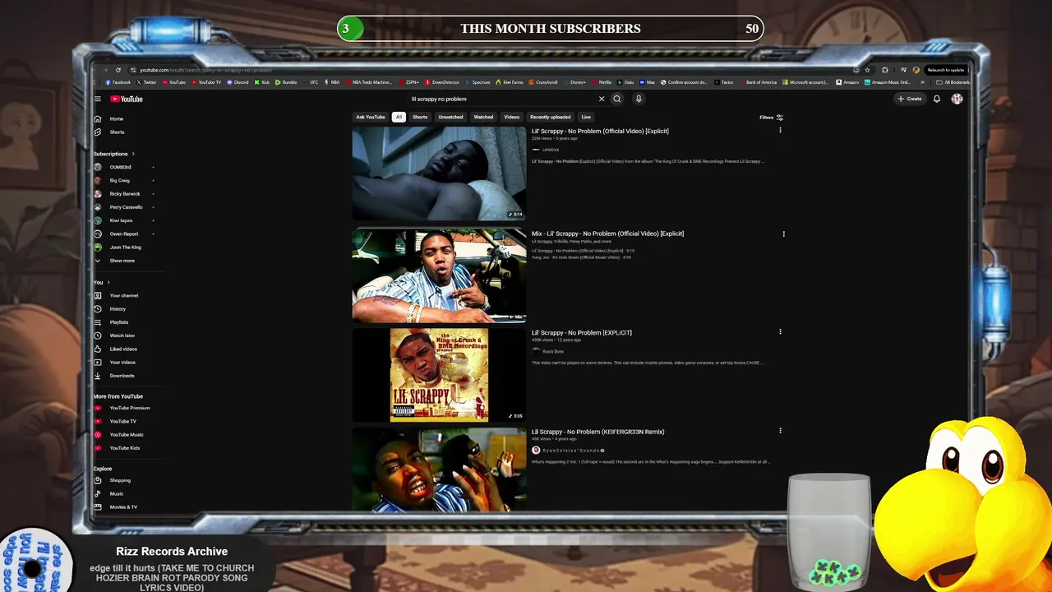Select the Videos filter chip

pyautogui.click(x=511, y=117)
